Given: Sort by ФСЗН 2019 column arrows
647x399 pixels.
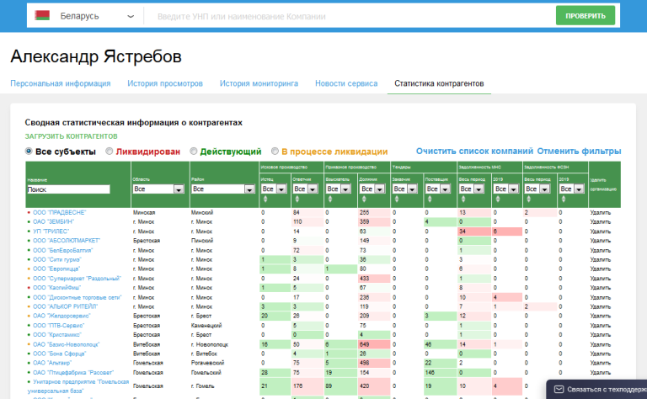Looking at the screenshot, I should 564,199.
